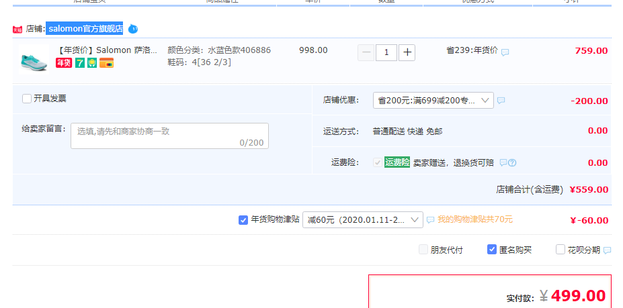Click the 998.00 unit price
The height and width of the screenshot is (308, 623).
(313, 50)
